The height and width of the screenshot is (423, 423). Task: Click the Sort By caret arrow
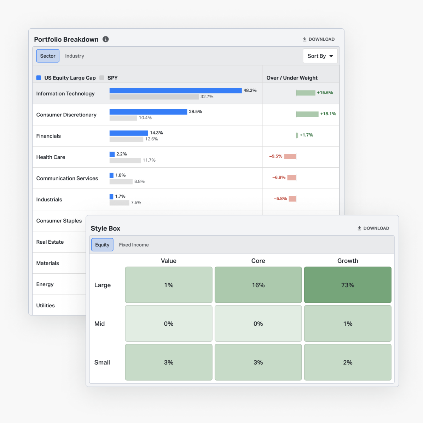coord(331,56)
